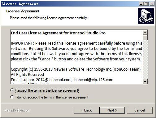Click the "I do not accept" label text
Image resolution: width=156 pixels, height=118 pixels.
click(x=52, y=97)
